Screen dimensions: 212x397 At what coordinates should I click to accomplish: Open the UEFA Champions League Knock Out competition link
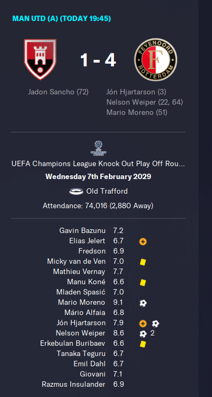point(98,163)
